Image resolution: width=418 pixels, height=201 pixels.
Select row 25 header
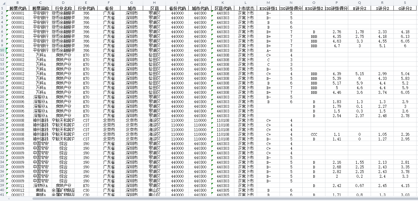point(3,120)
